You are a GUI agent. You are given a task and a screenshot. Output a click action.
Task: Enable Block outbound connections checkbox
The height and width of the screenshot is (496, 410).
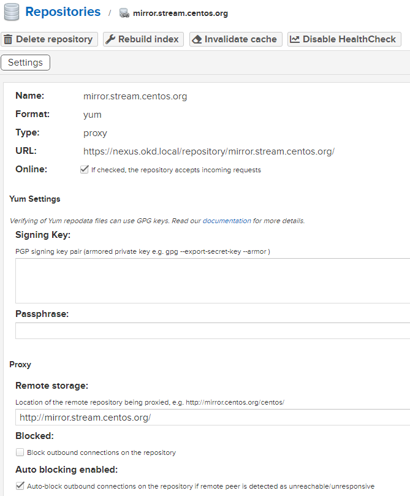point(20,452)
